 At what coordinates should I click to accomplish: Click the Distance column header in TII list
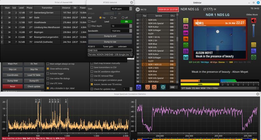point(66,8)
